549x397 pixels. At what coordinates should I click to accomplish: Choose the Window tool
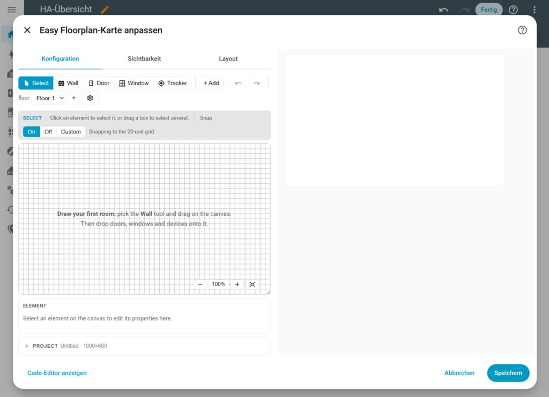[x=133, y=83]
